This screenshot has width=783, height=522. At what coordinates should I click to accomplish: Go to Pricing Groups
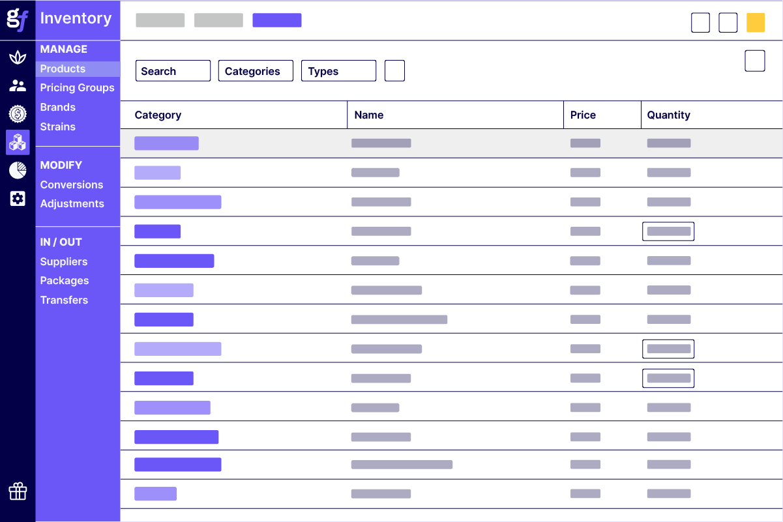77,87
